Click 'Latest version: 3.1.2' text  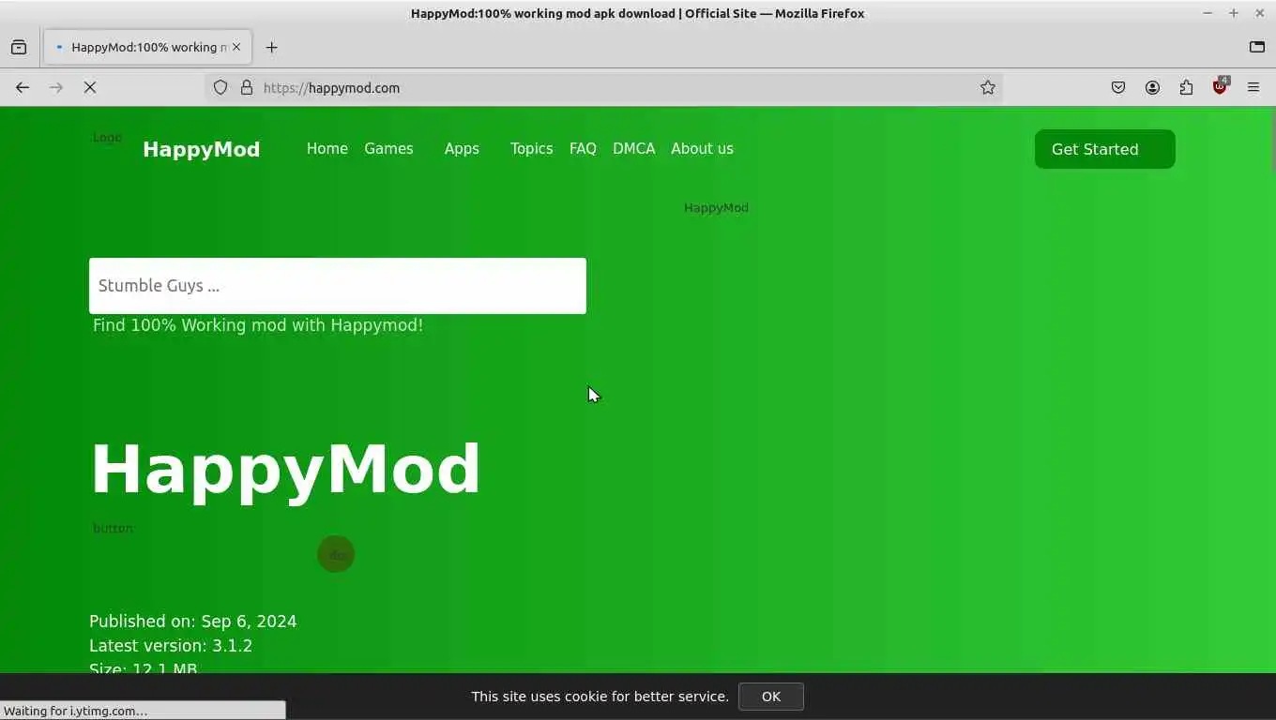pyautogui.click(x=171, y=646)
